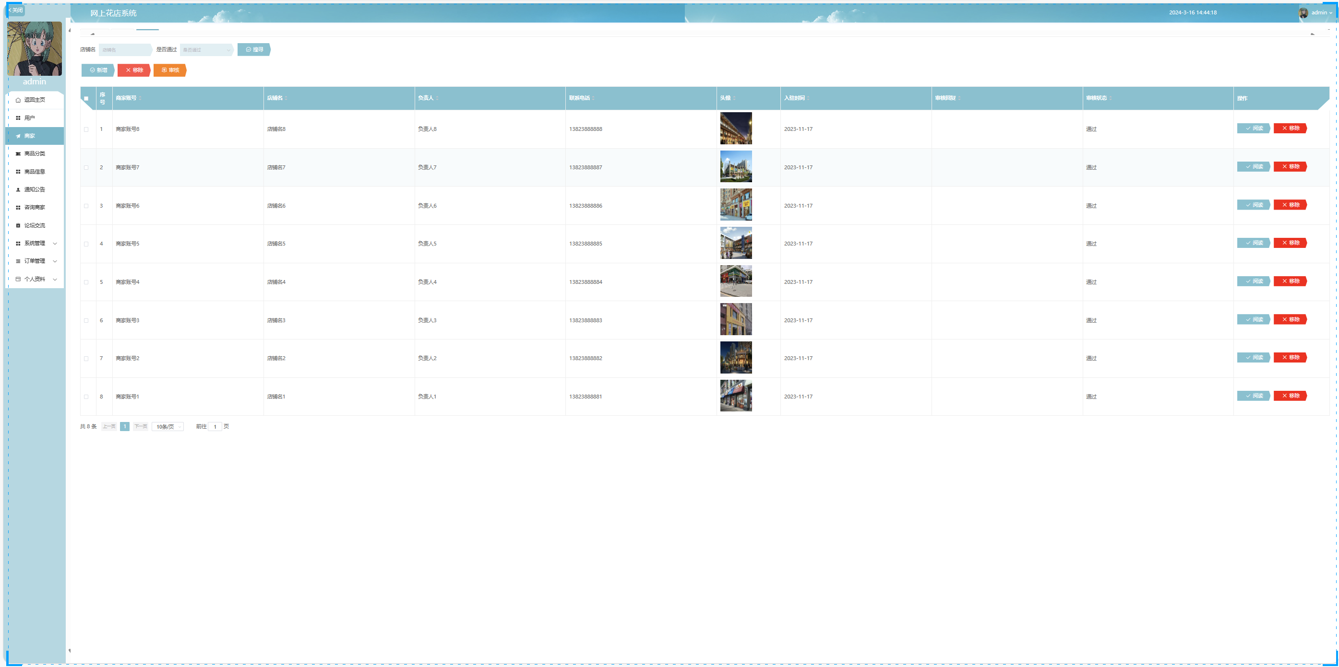This screenshot has height=667, width=1339.
Task: Sort by 商家账号 column sort icon
Action: (x=140, y=98)
